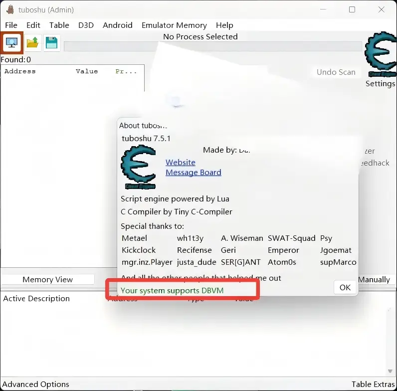
Task: Close the tuboshu window
Action: (382, 9)
